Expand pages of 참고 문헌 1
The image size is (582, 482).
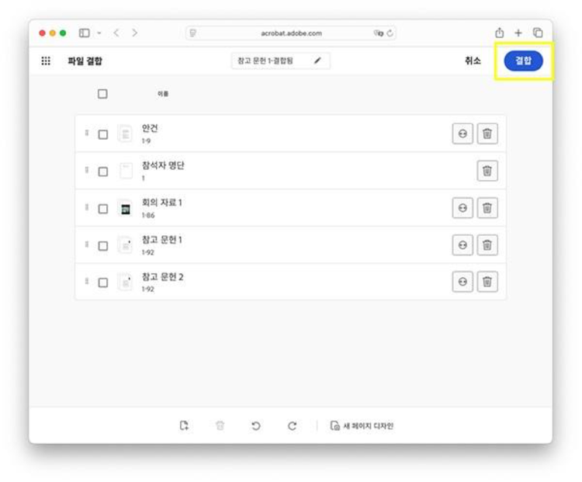[462, 244]
